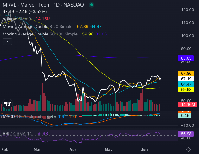This screenshot has width=199, height=154.
Task: Click the 110.00 price axis label
Action: 188,23
